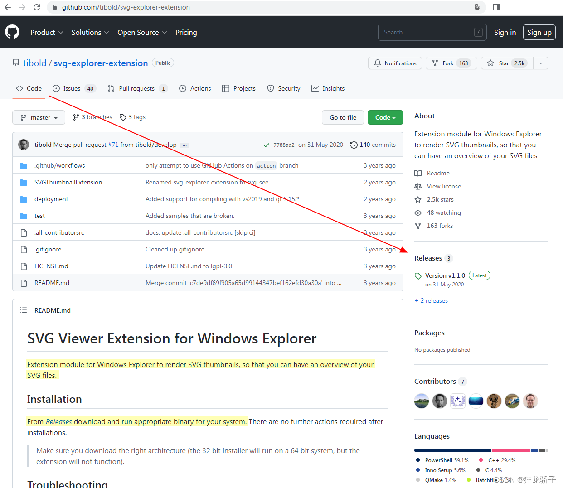
Task: Expand the Open Source menu
Action: click(142, 33)
